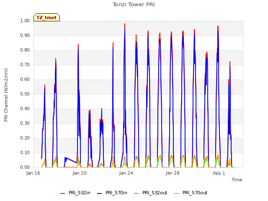Select the Jan 16 x-axis label
268x201 pixels.
click(33, 173)
